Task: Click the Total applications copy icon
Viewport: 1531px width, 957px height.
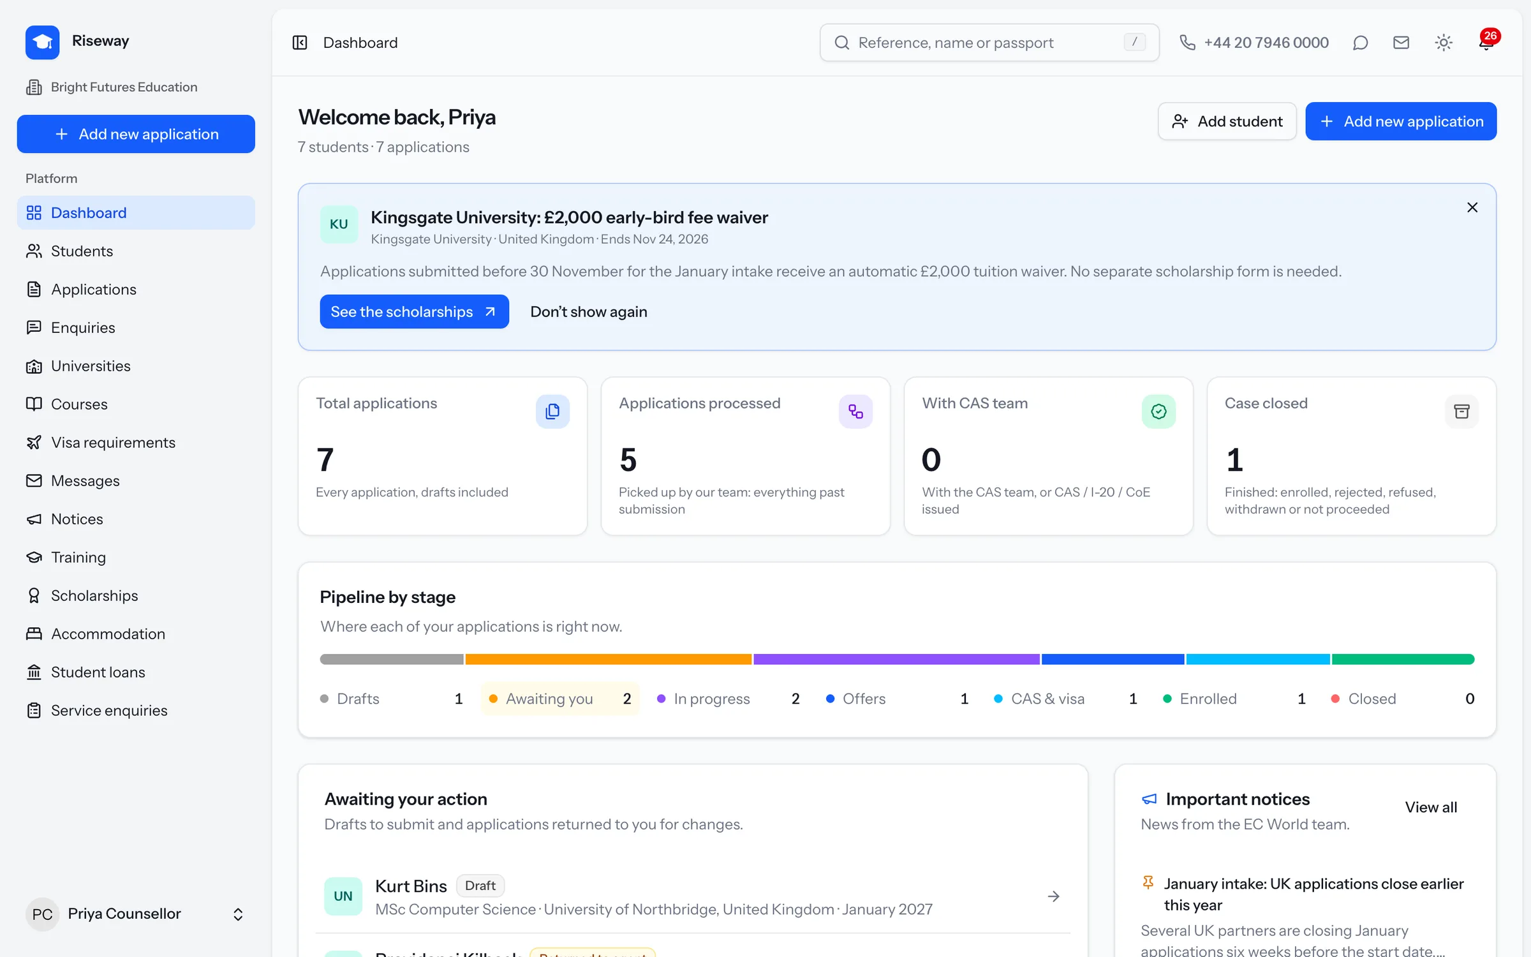Action: (552, 412)
